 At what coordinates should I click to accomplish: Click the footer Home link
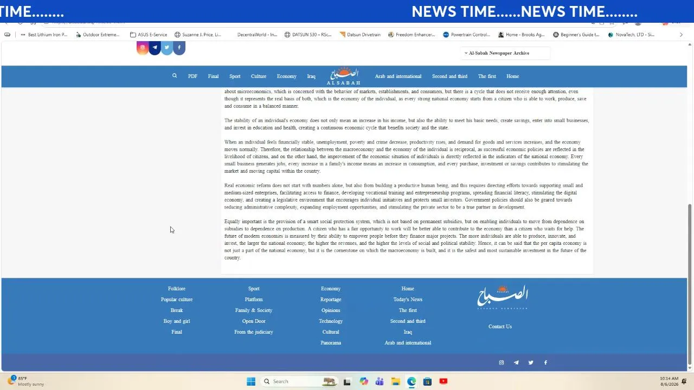(408, 289)
